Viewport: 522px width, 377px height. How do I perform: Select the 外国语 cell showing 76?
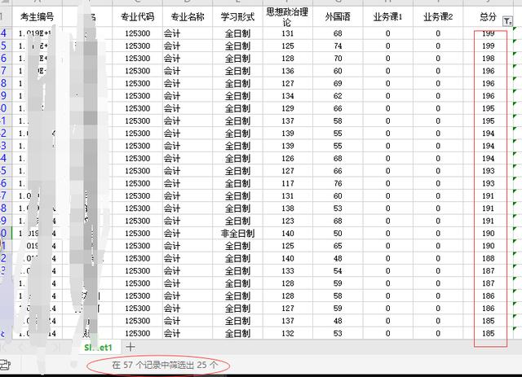[x=338, y=183]
